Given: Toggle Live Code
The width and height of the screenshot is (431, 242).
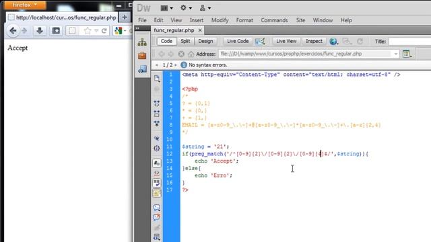Looking at the screenshot, I should [x=238, y=41].
